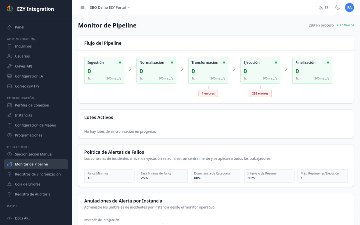360x225 pixels.
Task: Click the Usuarios people icon
Action: [x=9, y=56]
